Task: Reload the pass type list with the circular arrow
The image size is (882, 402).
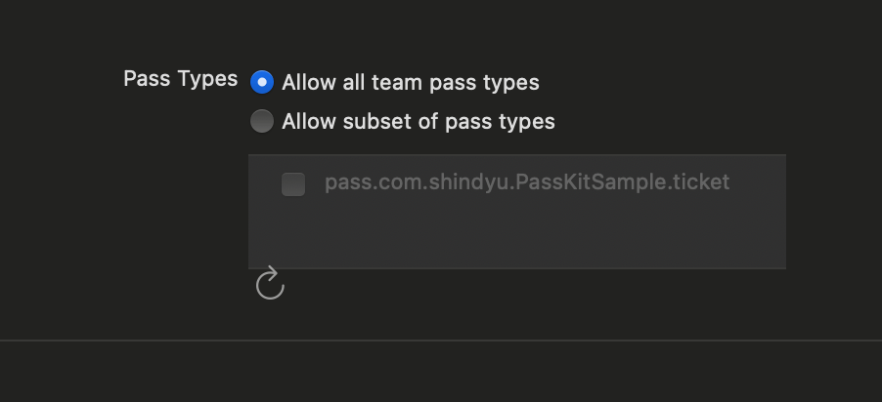Action: pyautogui.click(x=269, y=285)
